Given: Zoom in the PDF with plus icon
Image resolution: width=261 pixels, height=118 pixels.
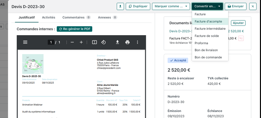Looking at the screenshot, I should (x=81, y=42).
